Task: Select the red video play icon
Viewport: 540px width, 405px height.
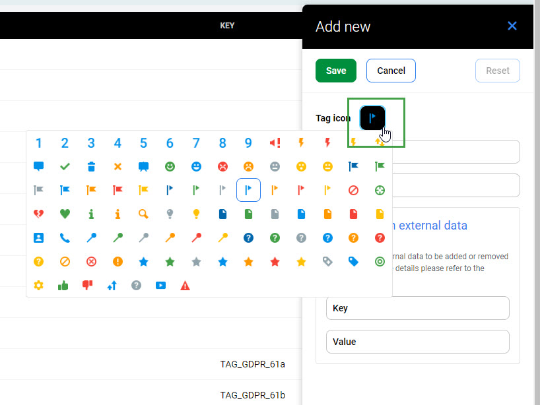Action: (x=160, y=285)
